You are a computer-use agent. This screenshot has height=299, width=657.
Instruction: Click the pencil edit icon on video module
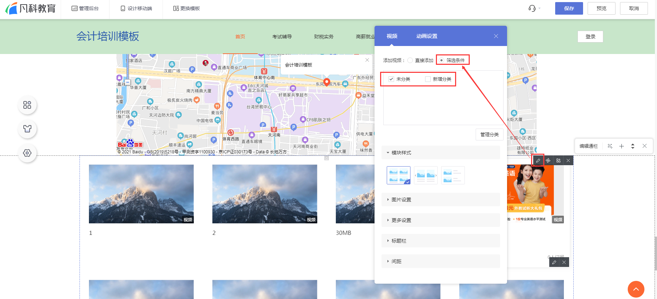click(x=538, y=161)
